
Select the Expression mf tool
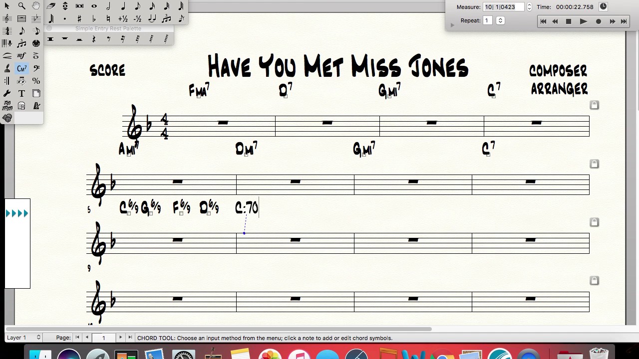(x=21, y=56)
